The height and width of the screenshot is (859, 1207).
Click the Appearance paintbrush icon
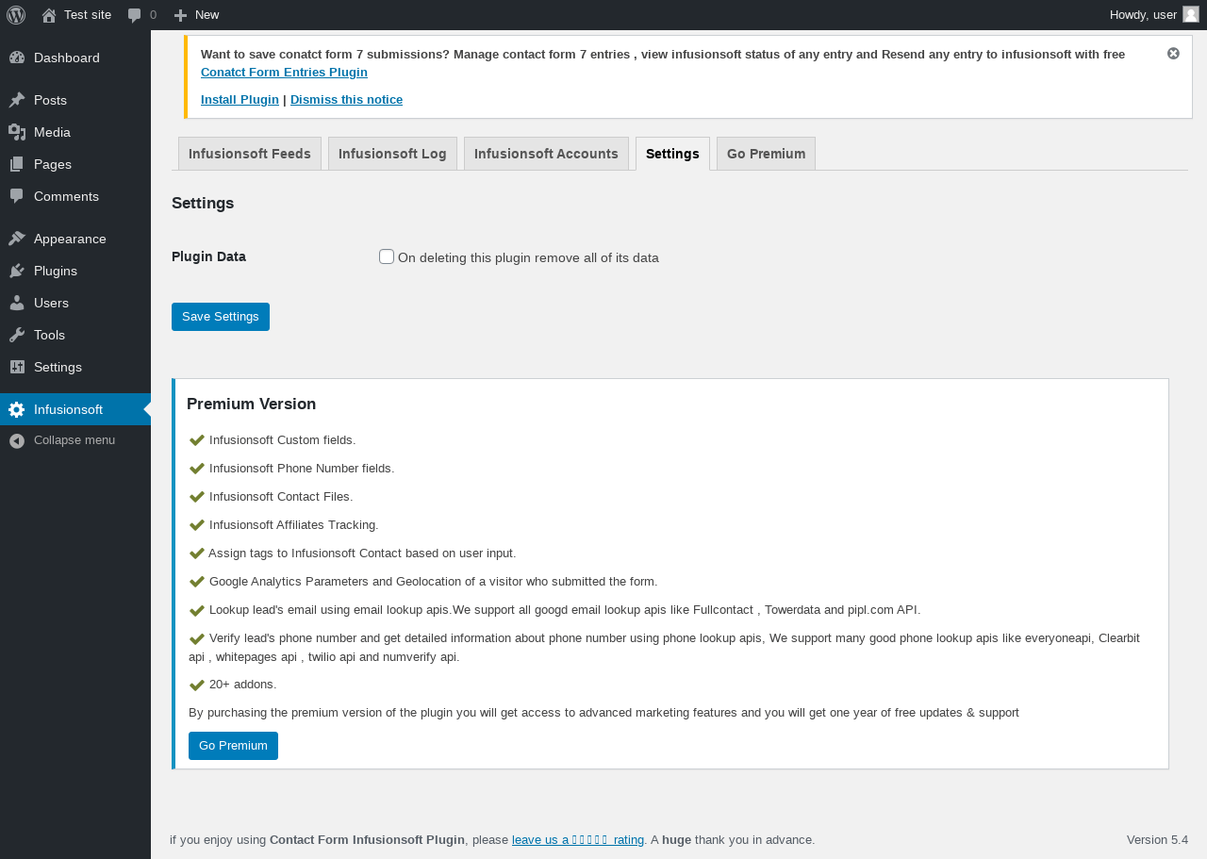coord(17,239)
